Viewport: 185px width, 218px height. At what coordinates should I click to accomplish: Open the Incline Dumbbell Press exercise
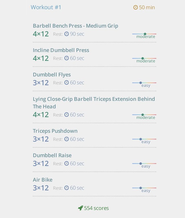pyautogui.click(x=61, y=50)
